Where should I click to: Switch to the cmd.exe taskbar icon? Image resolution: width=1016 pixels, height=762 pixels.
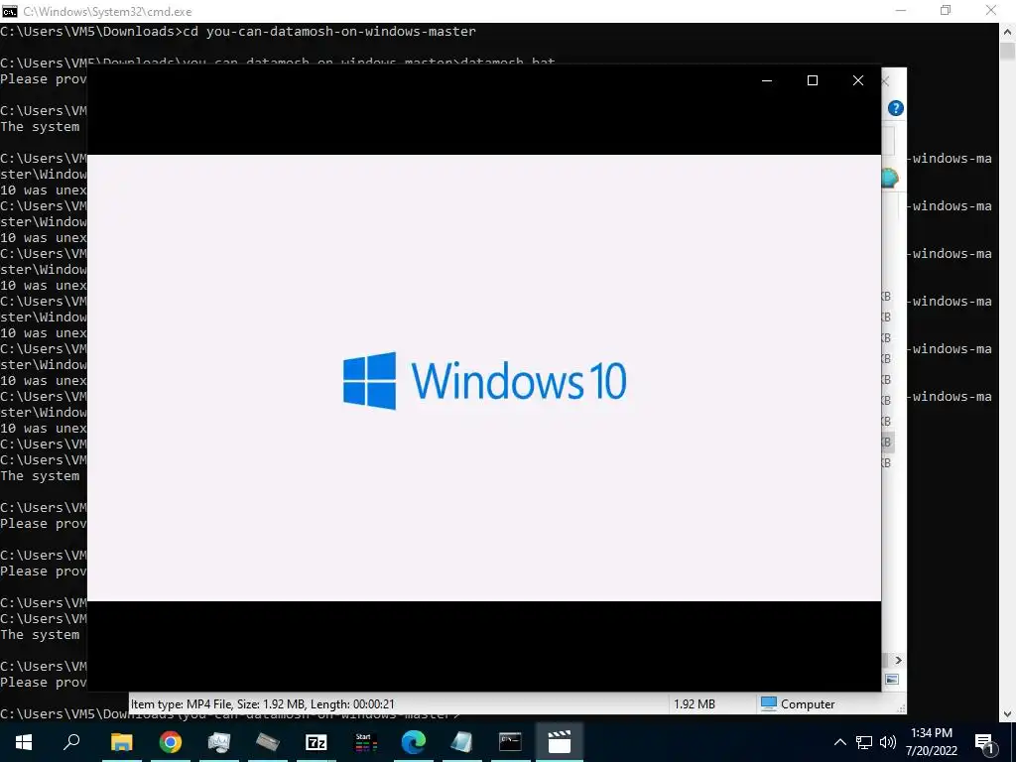pos(511,742)
